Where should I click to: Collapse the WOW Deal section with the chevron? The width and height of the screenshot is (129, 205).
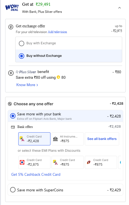(119, 8)
